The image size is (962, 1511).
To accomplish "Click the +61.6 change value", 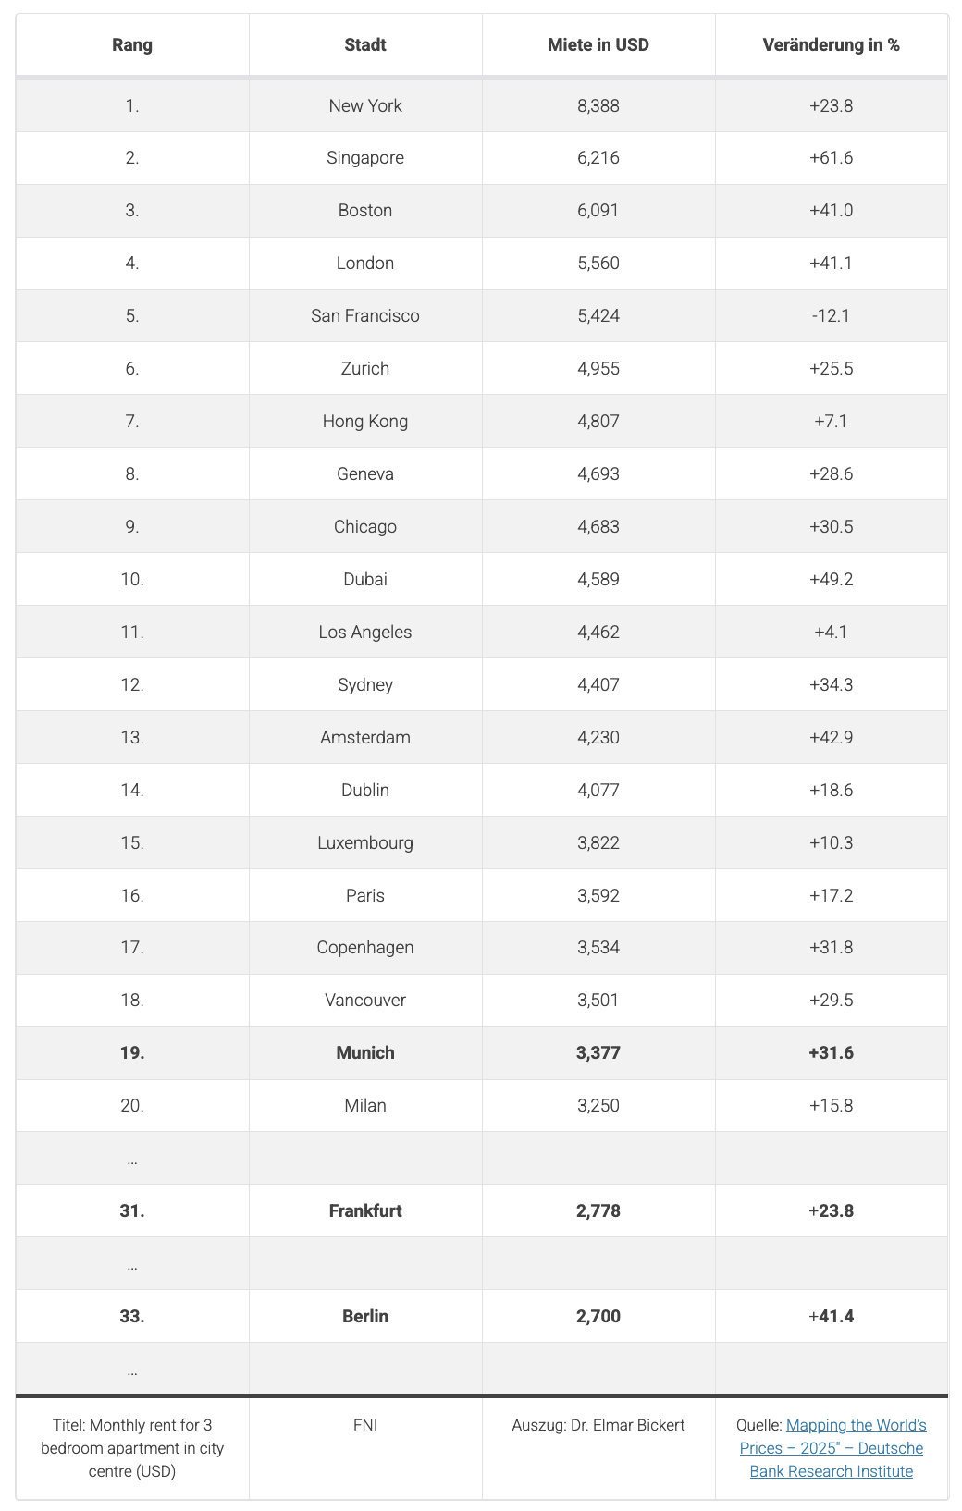I will click(x=831, y=157).
